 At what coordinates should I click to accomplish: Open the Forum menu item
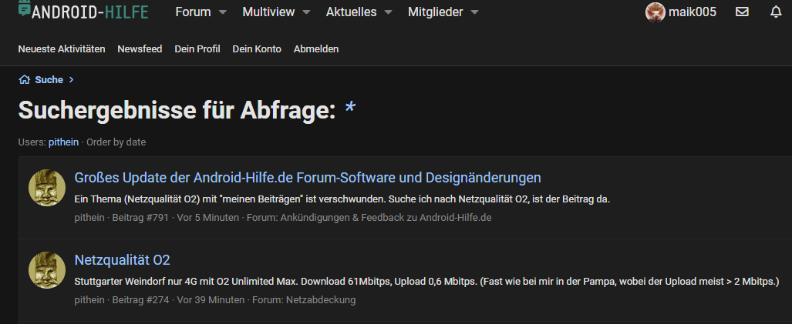(x=193, y=12)
